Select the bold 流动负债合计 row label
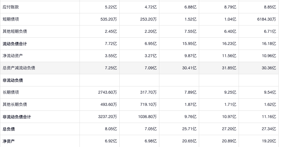Viewport: 281px width, 147px height. [15, 44]
